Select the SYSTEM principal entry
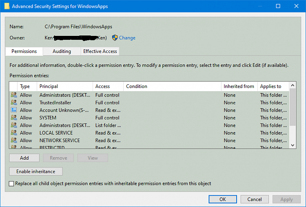 click(x=48, y=118)
